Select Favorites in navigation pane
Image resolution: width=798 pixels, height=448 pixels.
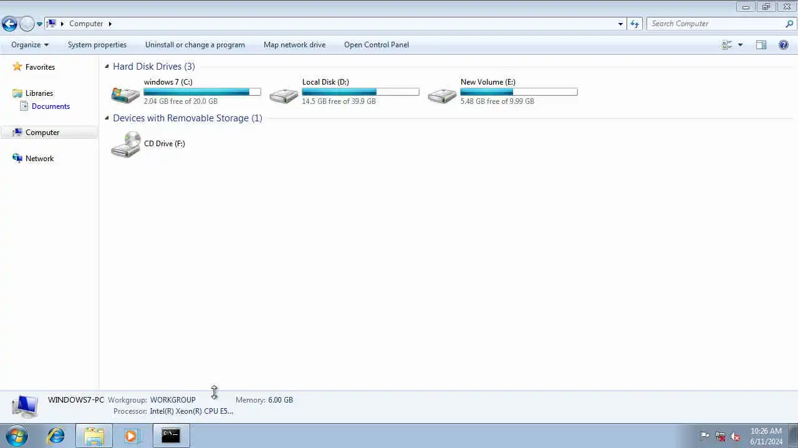click(x=40, y=67)
